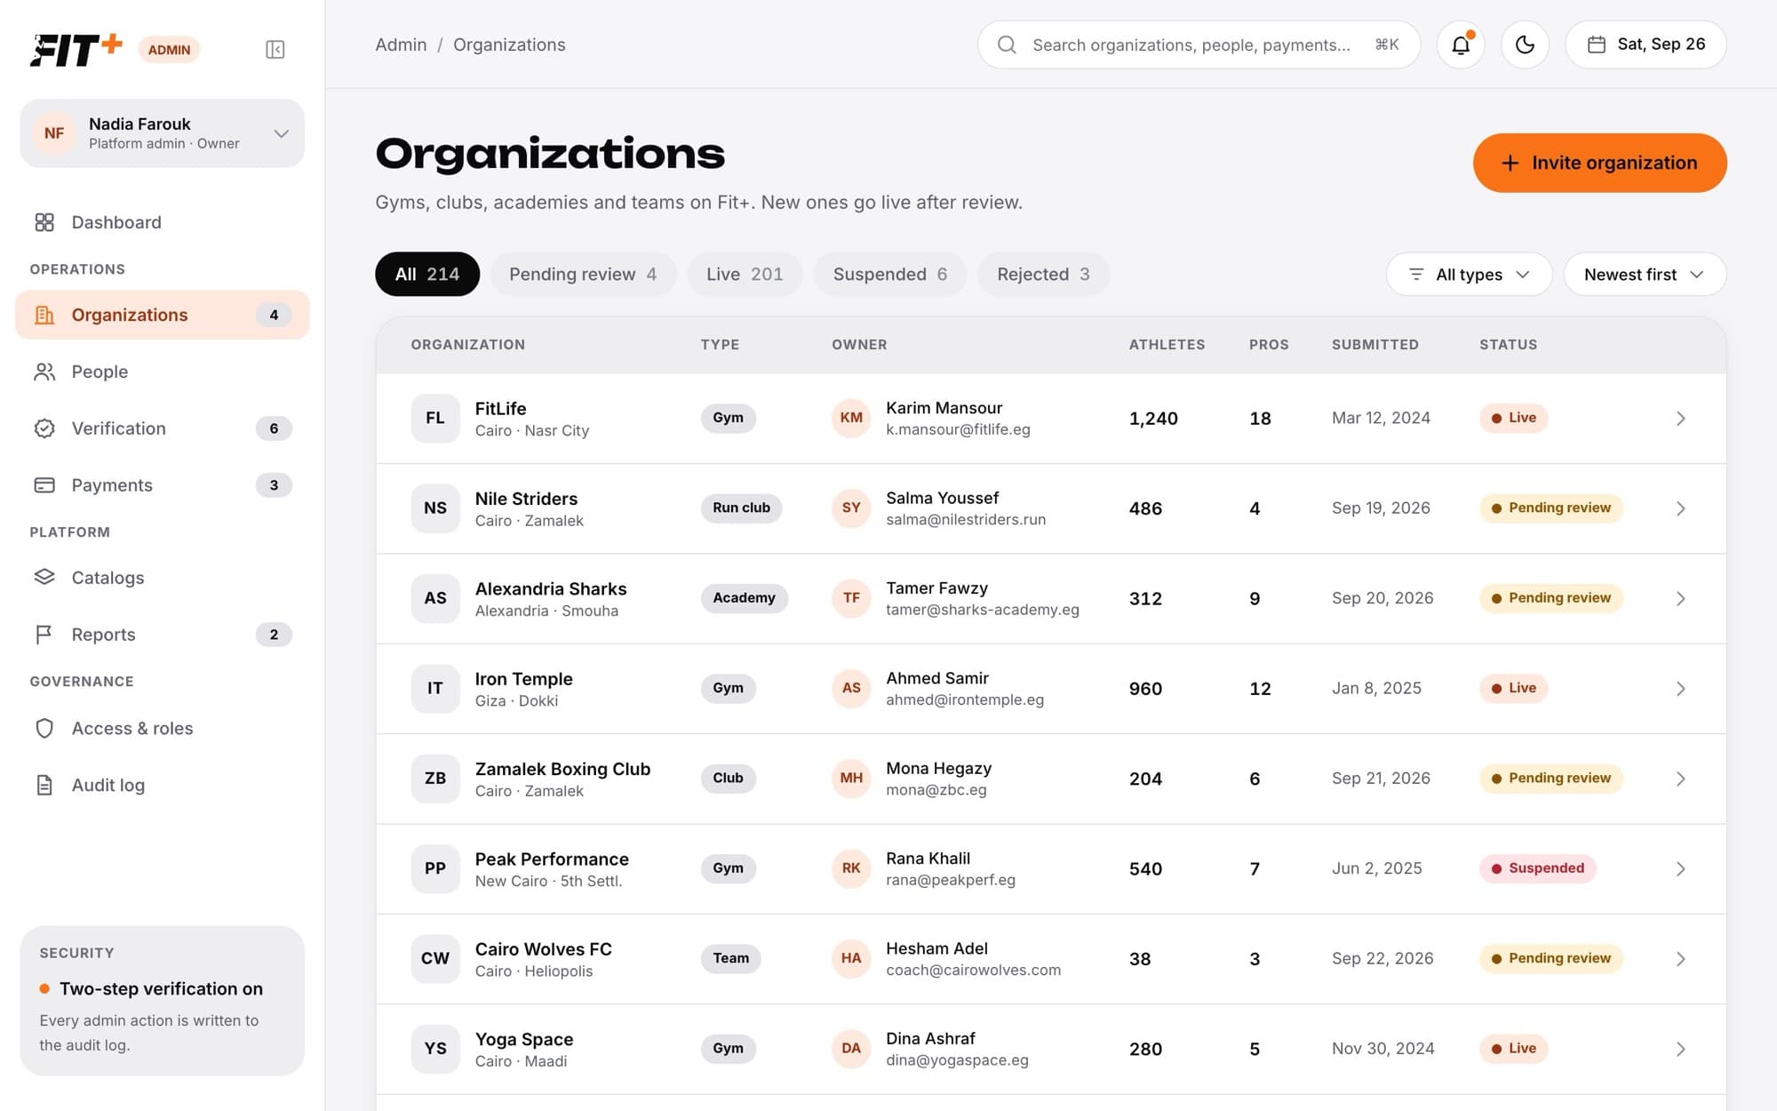Open Audit log in sidebar
The height and width of the screenshot is (1111, 1777).
tap(163, 785)
